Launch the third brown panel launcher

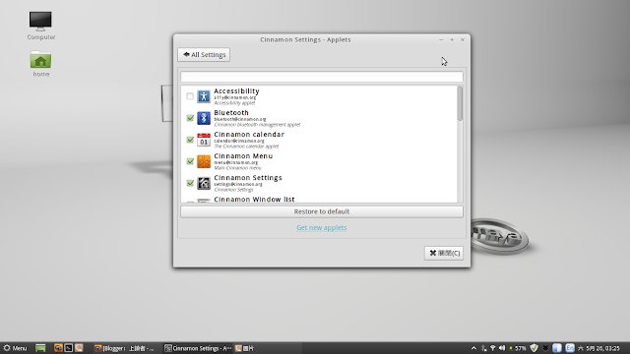79,348
